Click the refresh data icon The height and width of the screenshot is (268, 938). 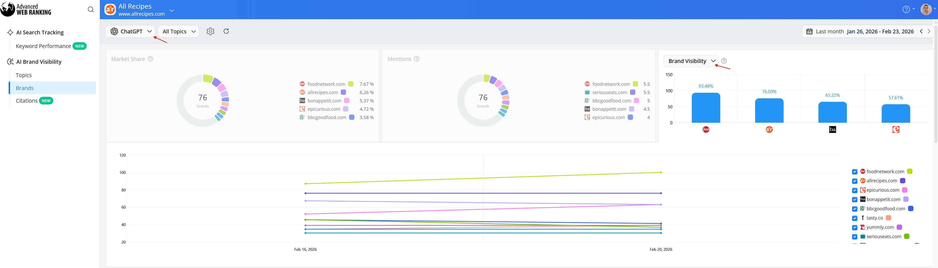[x=226, y=31]
